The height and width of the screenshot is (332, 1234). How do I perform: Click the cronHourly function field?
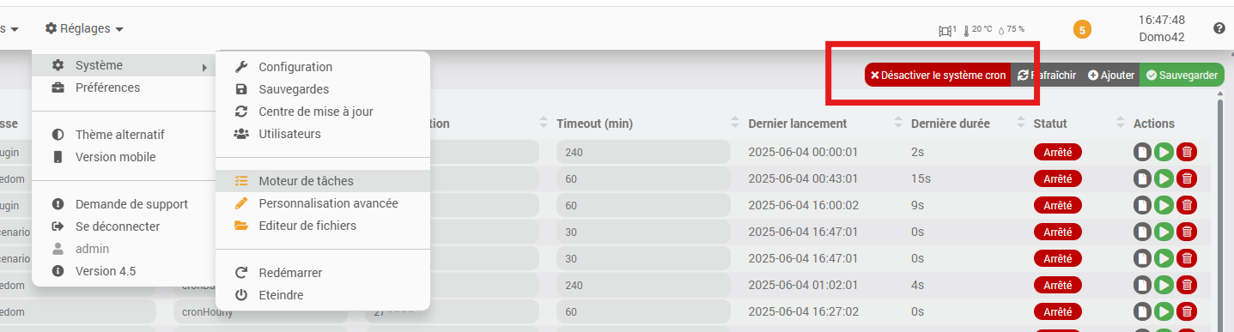(x=259, y=311)
